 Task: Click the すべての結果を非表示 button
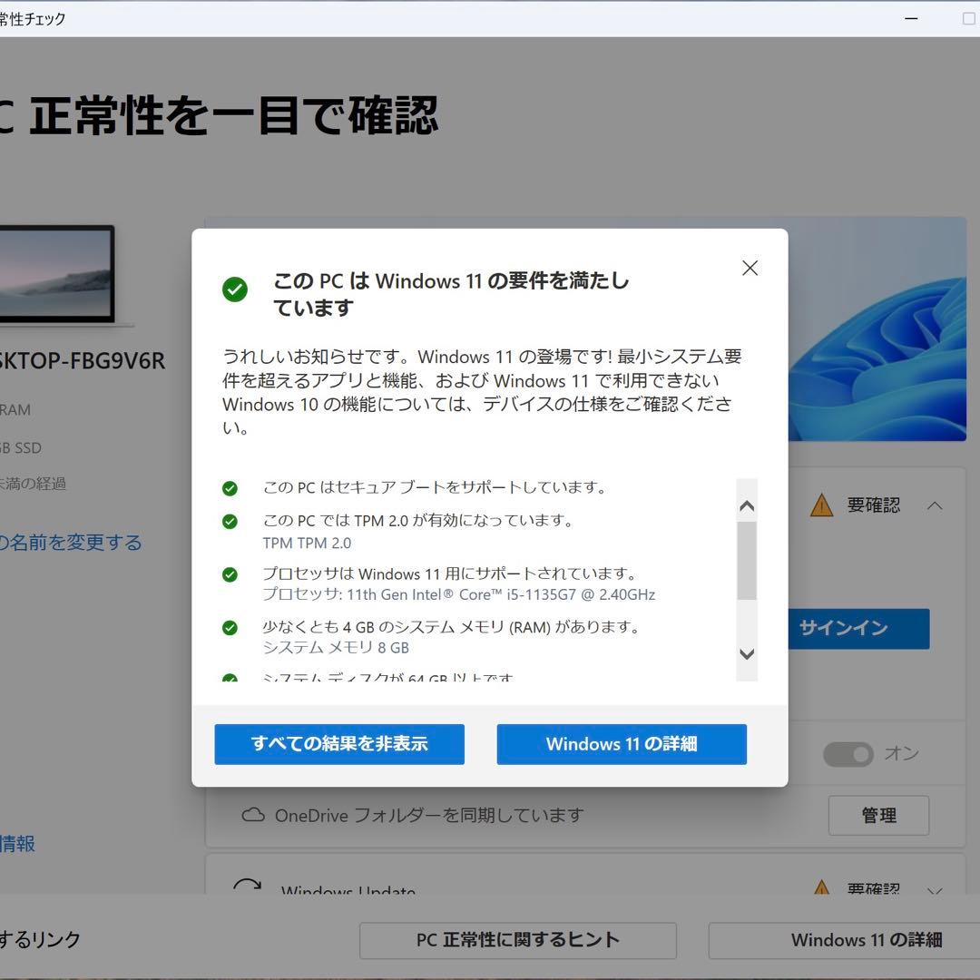click(x=339, y=744)
